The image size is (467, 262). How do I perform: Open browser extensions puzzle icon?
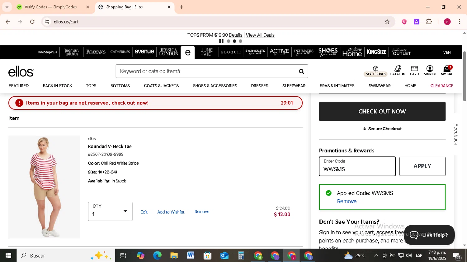(x=429, y=22)
